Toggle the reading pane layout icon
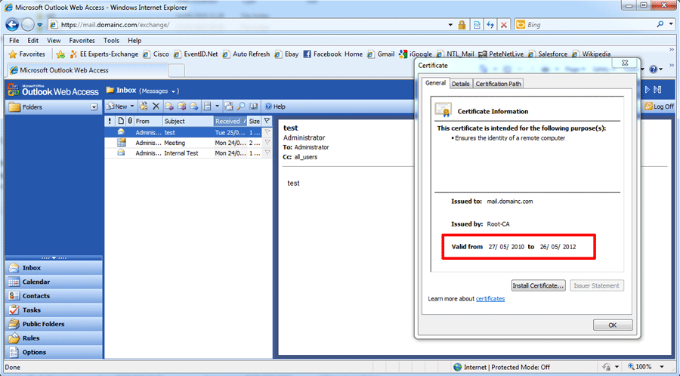Viewport: 680px width, 376px height. (207, 106)
